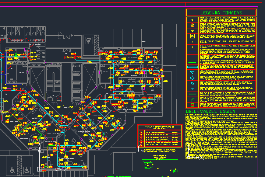The width and height of the screenshot is (265, 177).
Task: Pick the cyan telephone handset legend symbol
Action: point(192,83)
